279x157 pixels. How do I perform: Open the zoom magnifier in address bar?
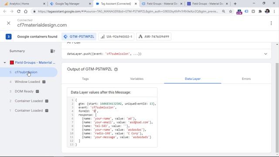click(224, 11)
